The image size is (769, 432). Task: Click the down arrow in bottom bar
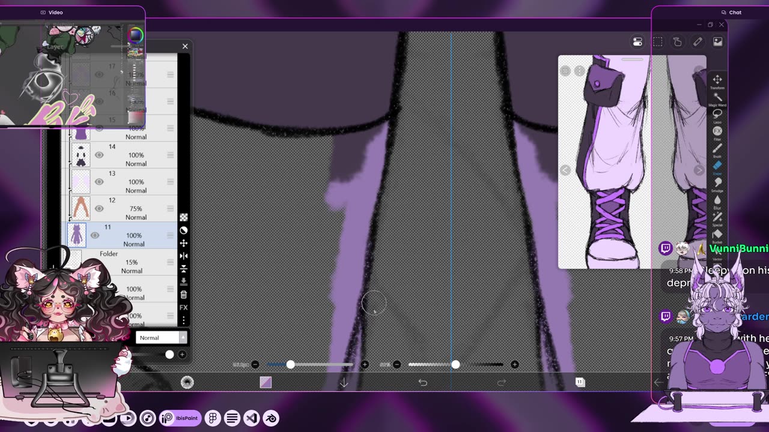point(344,382)
